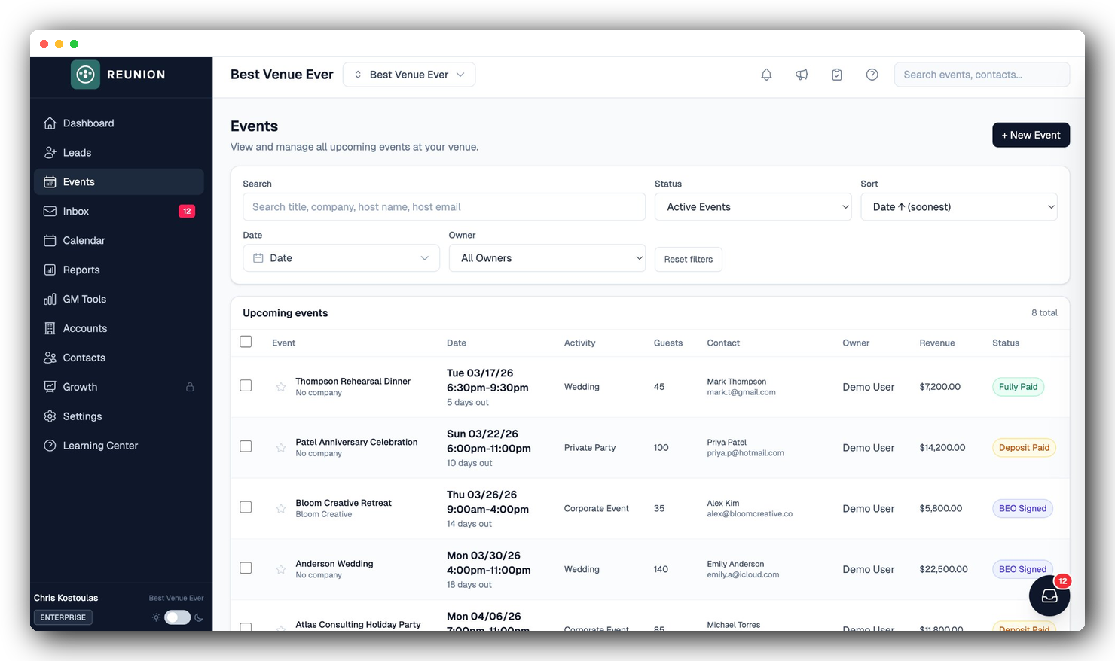1115x661 pixels.
Task: Click the Reunion logo in the sidebar
Action: [x=84, y=74]
